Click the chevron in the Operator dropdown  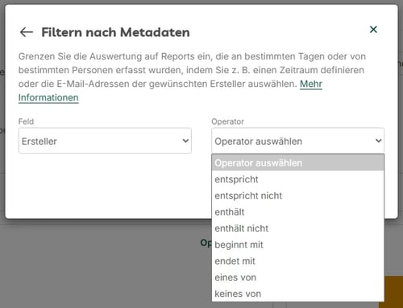[x=378, y=141]
